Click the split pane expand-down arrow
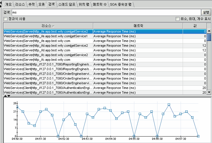The height and width of the screenshot is (143, 212). 9,96
